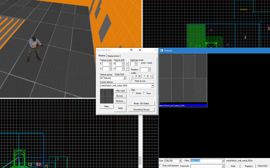270x168 pixels.
Task: Click the Browse... button
Action: [x=120, y=96]
